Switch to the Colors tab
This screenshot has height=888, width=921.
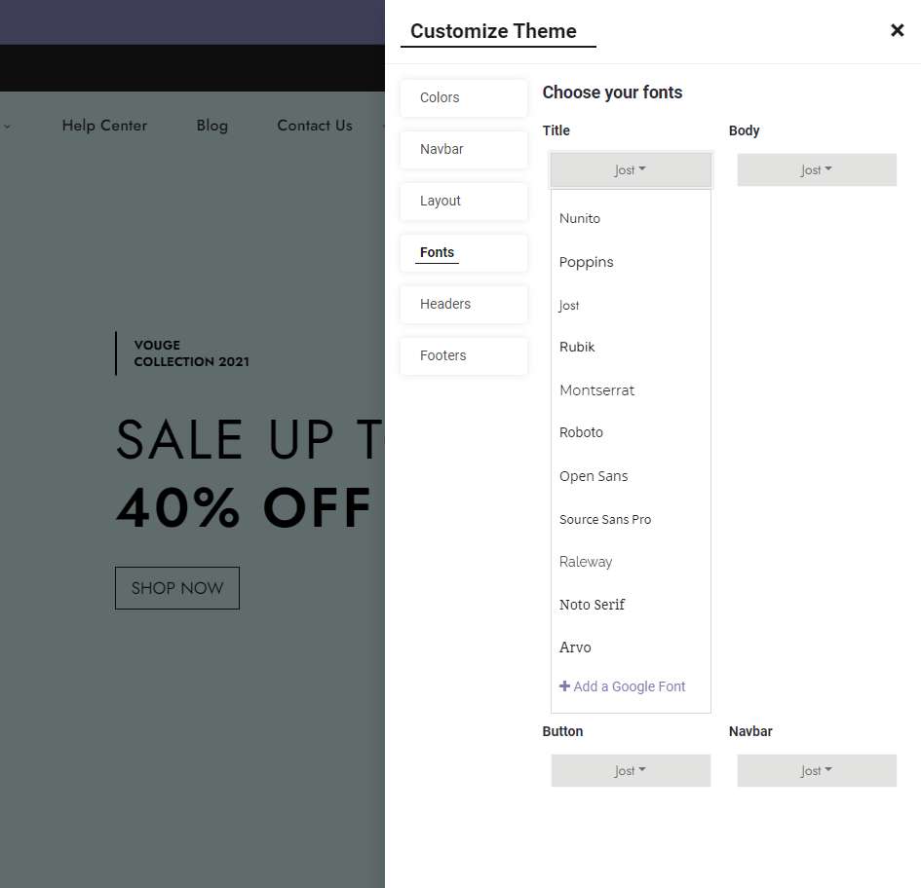pyautogui.click(x=464, y=97)
